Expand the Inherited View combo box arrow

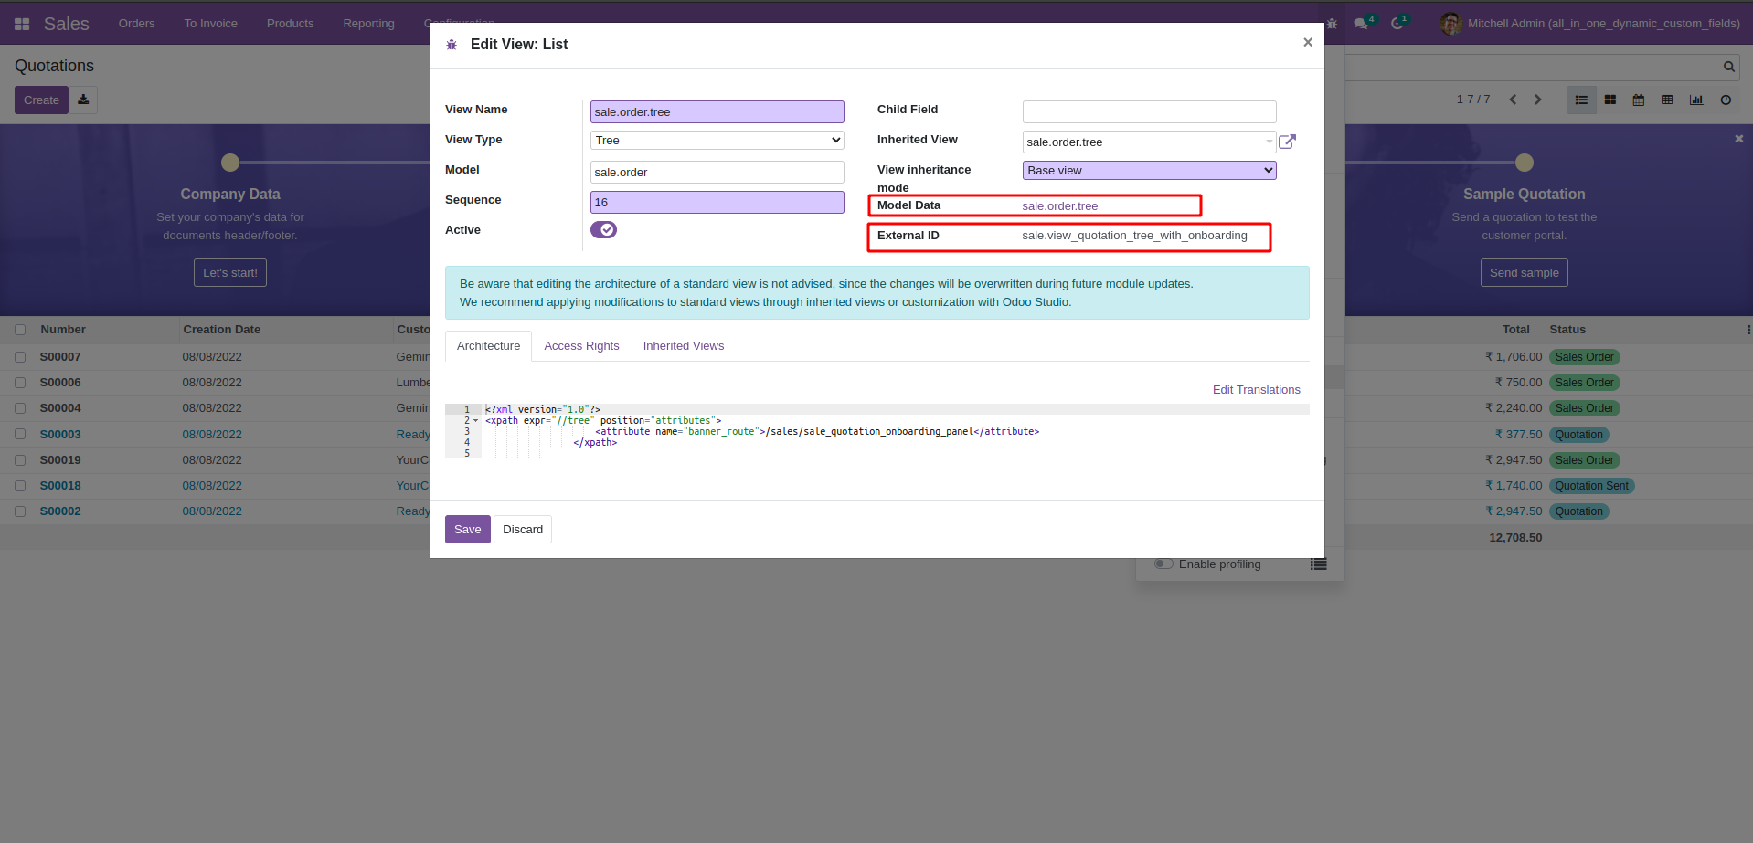(1269, 142)
